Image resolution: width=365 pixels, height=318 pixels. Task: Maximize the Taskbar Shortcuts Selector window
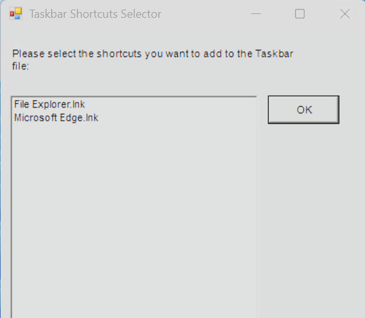(300, 14)
